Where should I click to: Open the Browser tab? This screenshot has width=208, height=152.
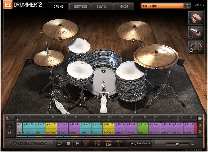[80, 6]
